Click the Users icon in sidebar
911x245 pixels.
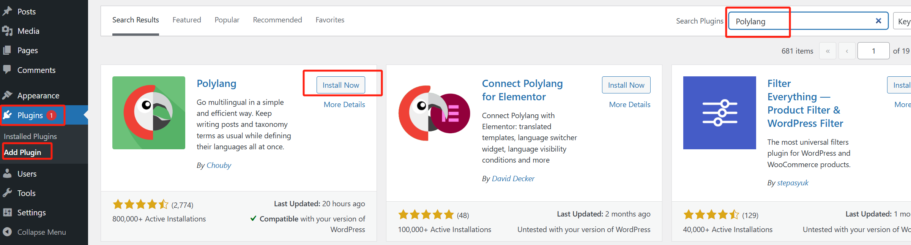tap(7, 174)
